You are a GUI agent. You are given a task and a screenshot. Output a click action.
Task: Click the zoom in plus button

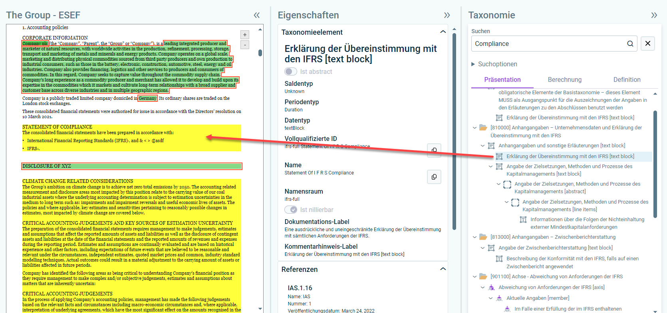coord(245,35)
